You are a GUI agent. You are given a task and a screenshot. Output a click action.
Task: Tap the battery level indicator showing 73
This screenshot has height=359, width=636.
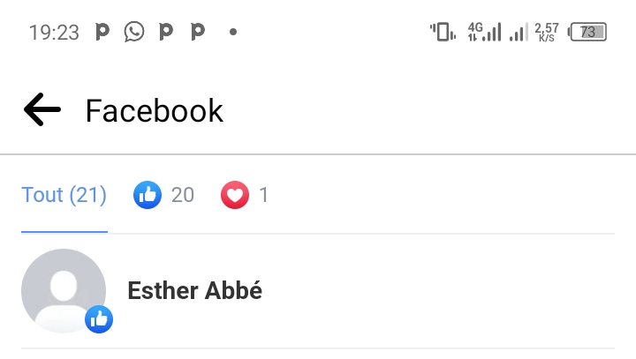[x=588, y=32]
